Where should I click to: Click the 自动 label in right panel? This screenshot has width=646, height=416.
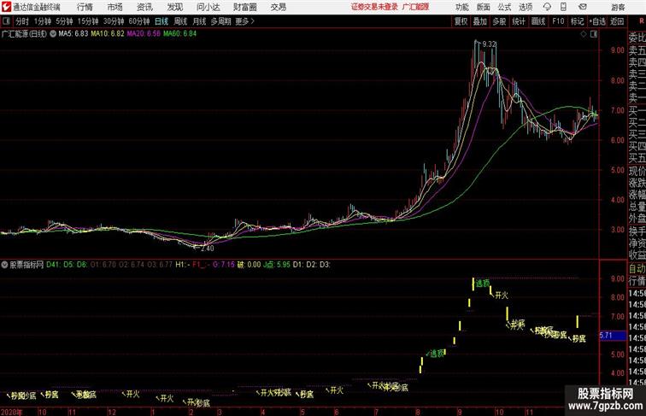[637, 269]
